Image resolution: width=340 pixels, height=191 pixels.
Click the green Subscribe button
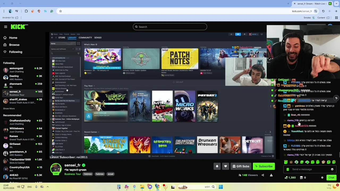[264, 166]
